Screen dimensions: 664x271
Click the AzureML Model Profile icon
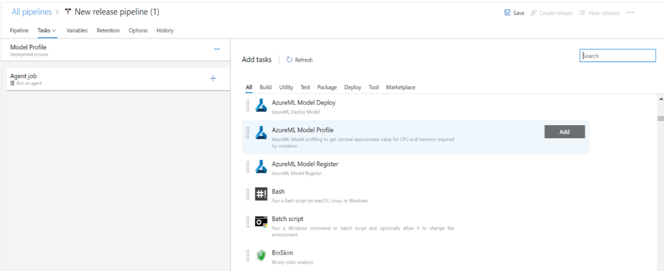pyautogui.click(x=261, y=133)
